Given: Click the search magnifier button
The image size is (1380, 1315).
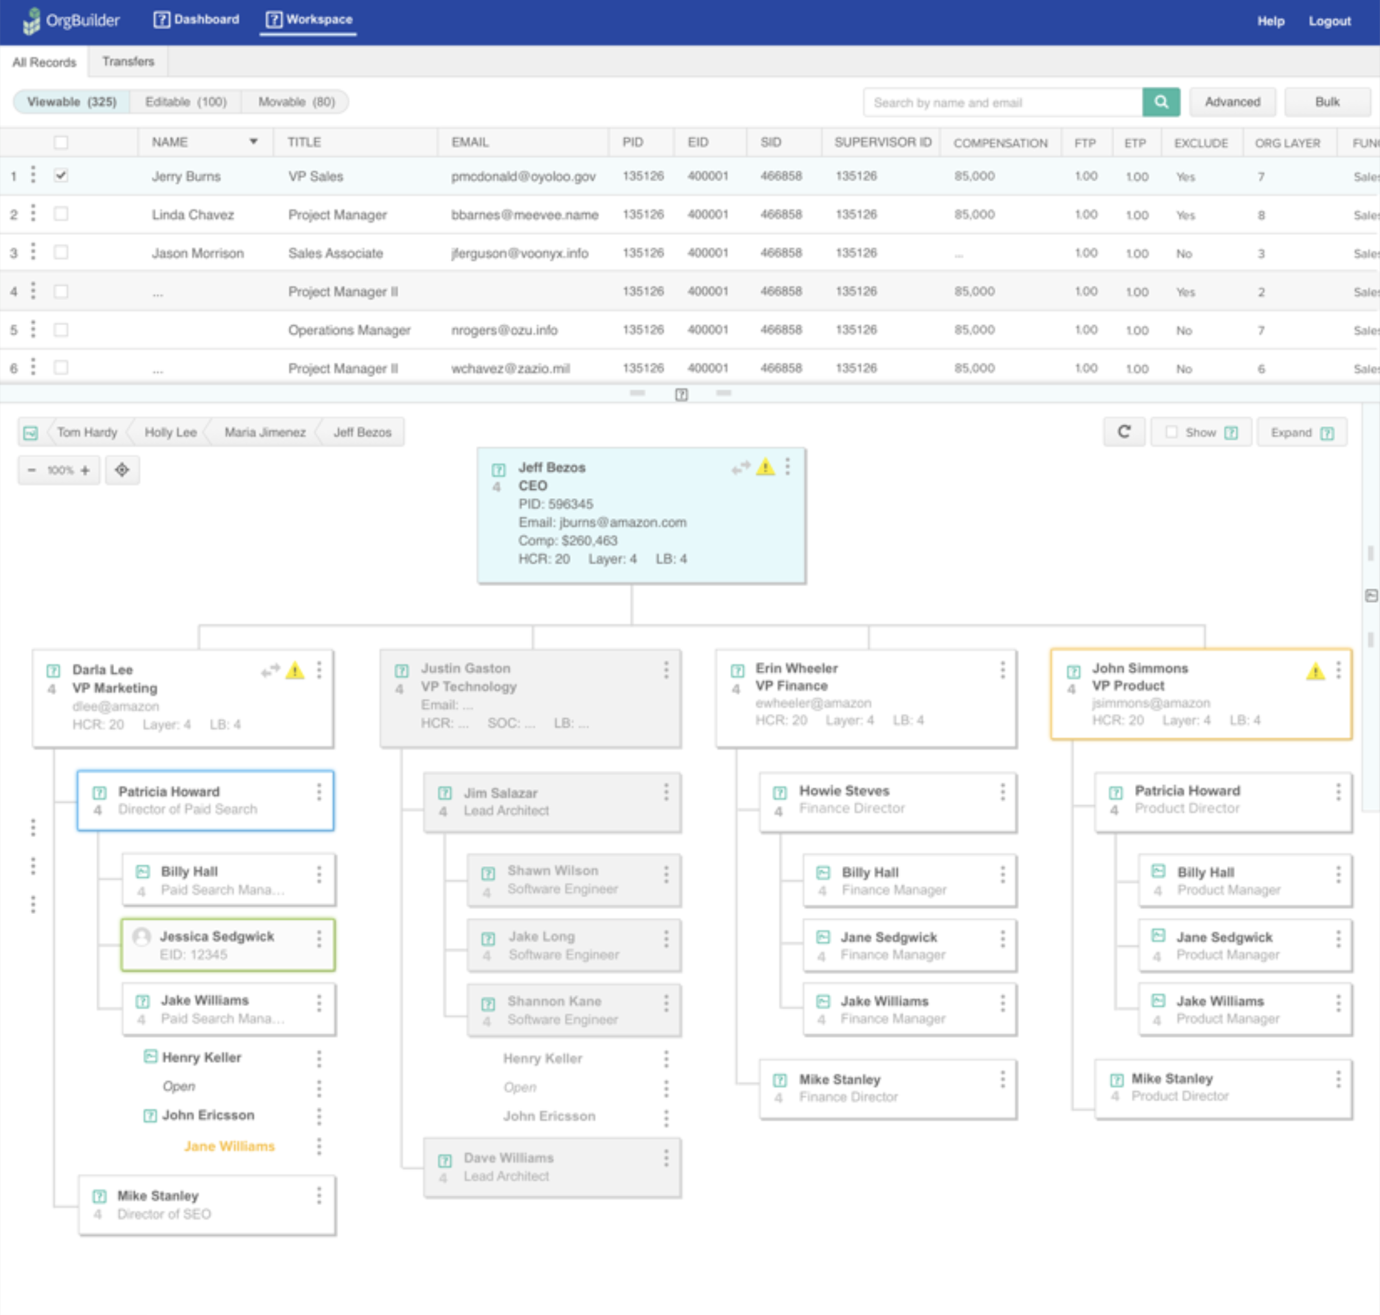Looking at the screenshot, I should click(x=1160, y=102).
